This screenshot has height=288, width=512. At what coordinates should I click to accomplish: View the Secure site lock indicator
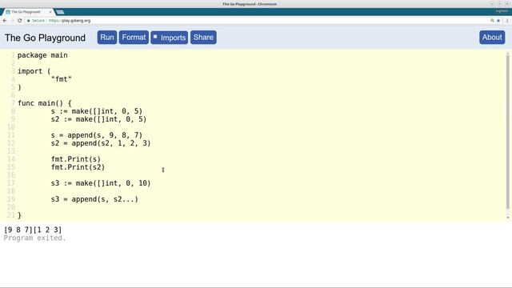pos(35,21)
